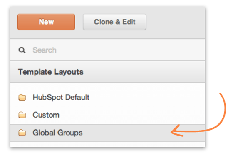This screenshot has width=243, height=156.
Task: Click the magnifying glass search icon
Action: pos(22,50)
